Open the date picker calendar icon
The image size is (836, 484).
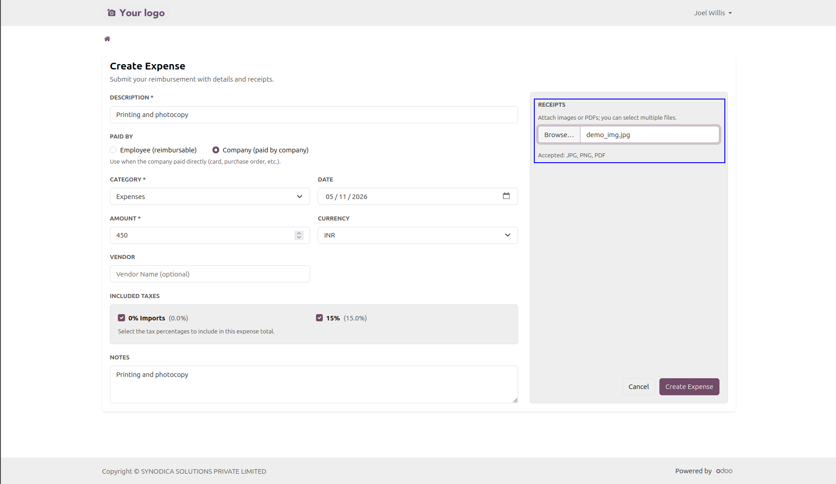click(506, 196)
